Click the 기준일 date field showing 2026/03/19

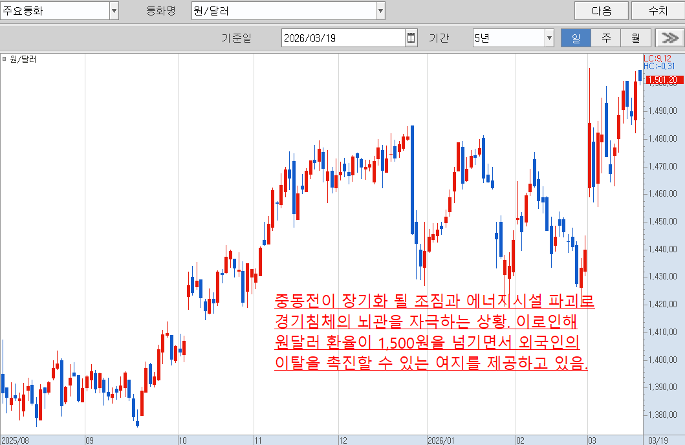coord(343,38)
